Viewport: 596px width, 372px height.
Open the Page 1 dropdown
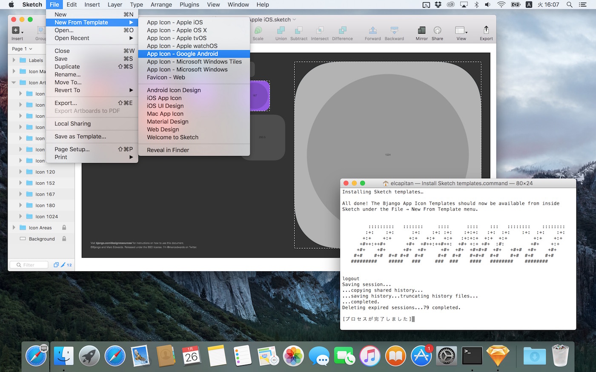coord(22,49)
